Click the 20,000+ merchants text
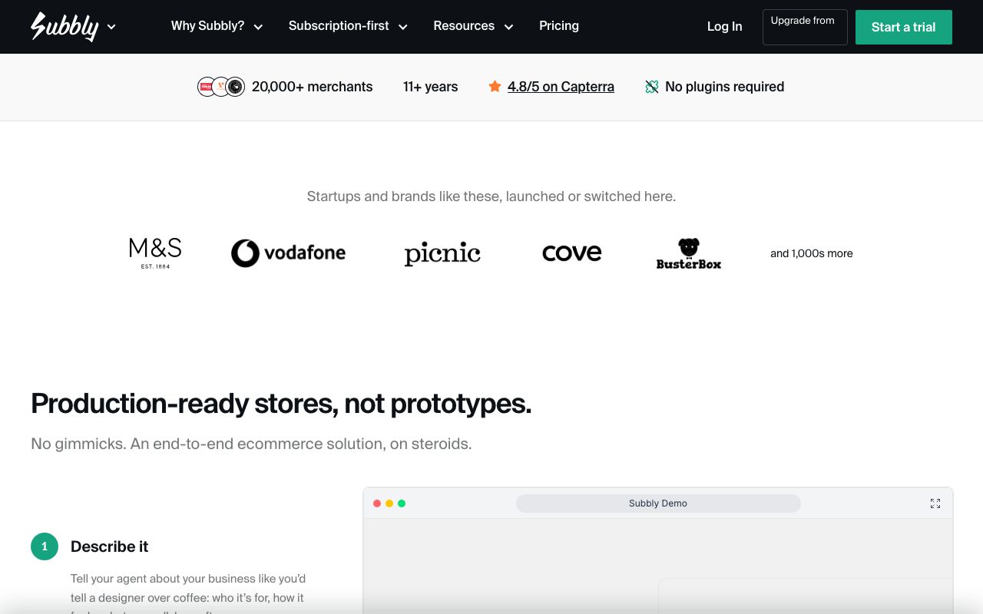983x614 pixels. point(312,87)
